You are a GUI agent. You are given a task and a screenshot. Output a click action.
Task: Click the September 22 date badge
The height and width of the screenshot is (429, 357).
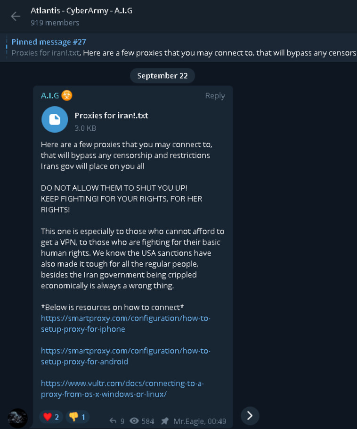pyautogui.click(x=162, y=76)
